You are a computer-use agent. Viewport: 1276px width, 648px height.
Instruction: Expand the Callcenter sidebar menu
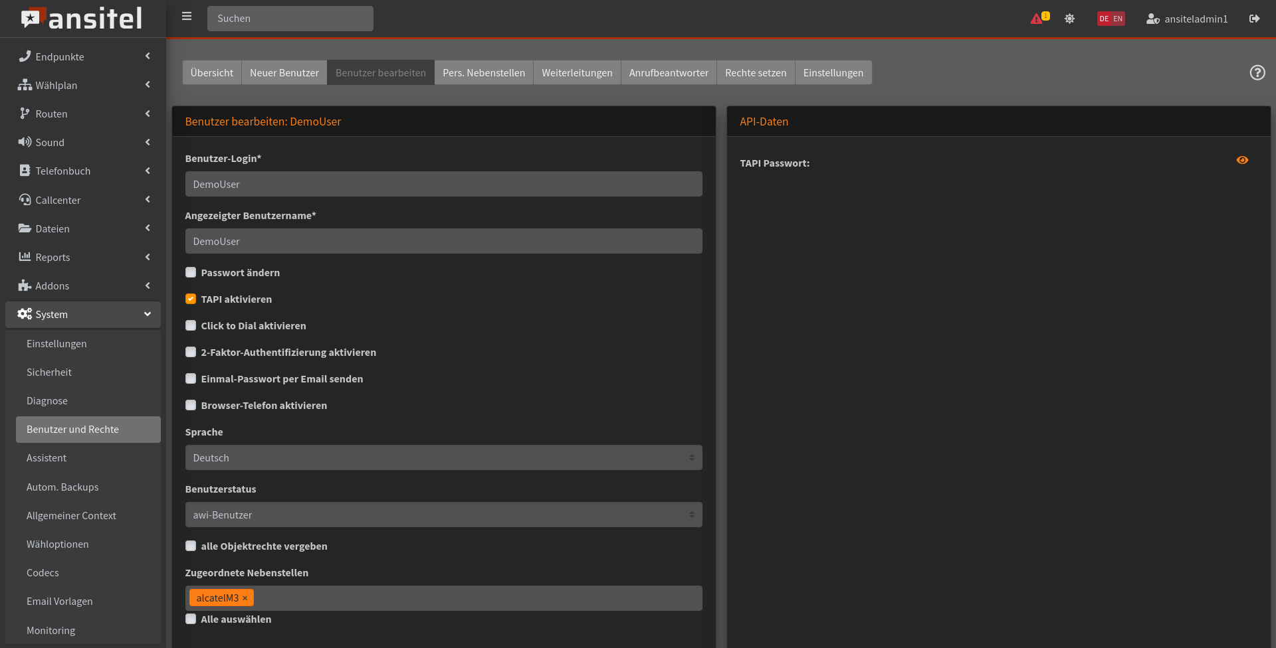pyautogui.click(x=83, y=200)
